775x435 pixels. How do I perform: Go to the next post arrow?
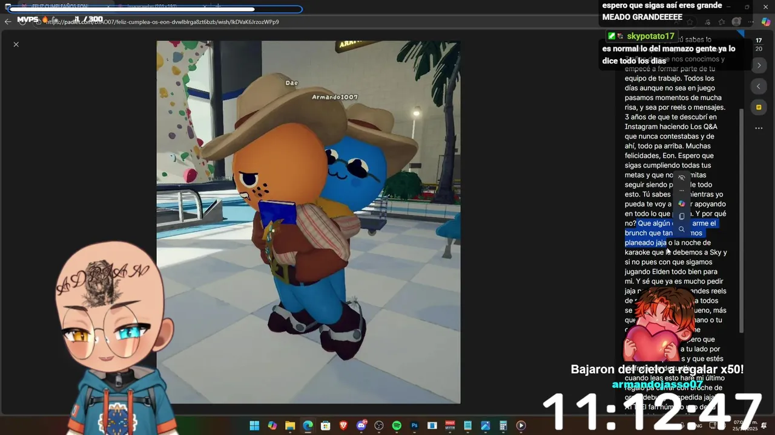click(x=759, y=65)
